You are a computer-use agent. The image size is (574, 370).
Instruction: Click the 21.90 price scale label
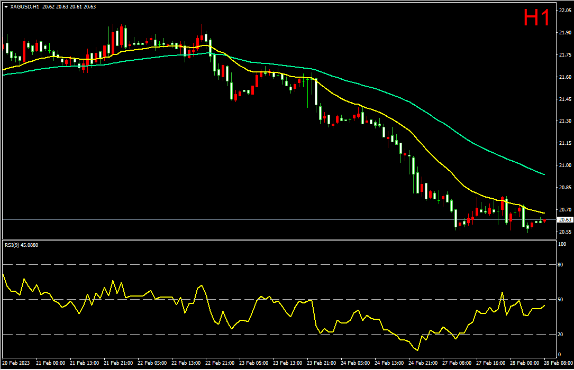click(x=565, y=33)
